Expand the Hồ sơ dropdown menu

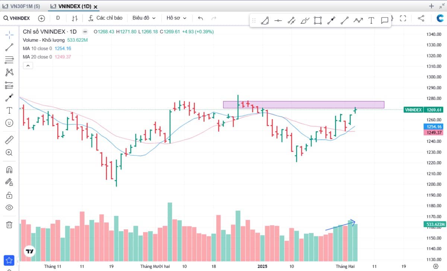[x=176, y=18]
